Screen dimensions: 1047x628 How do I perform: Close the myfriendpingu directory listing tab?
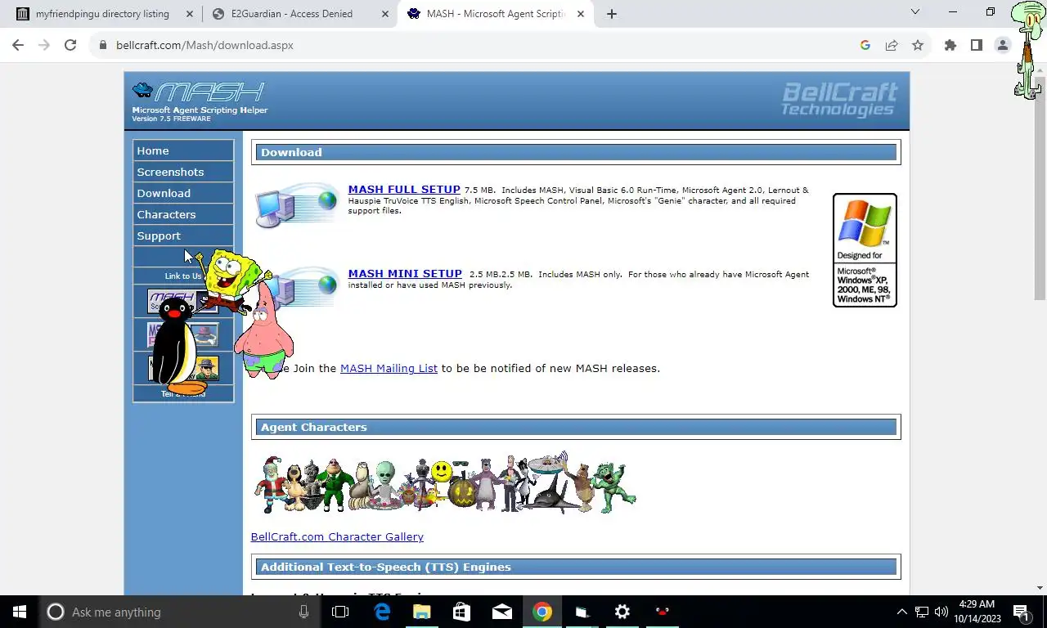click(190, 13)
